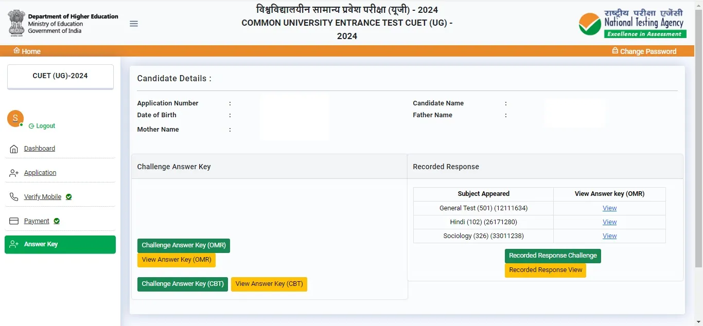Screen dimensions: 703x326
Task: Click the Verify Mobile phone icon
Action: (x=14, y=197)
